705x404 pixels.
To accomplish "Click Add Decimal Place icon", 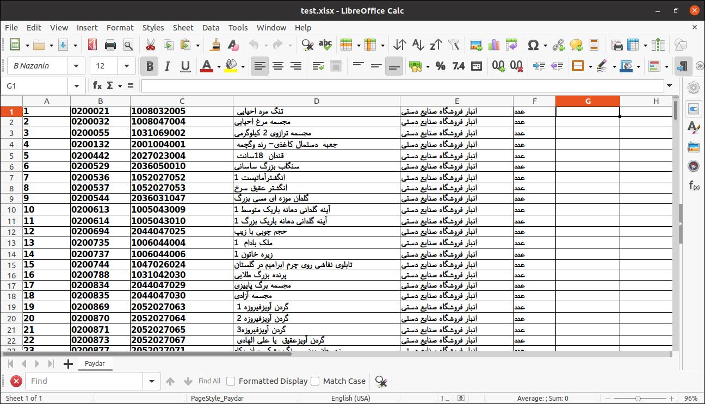I will [x=498, y=66].
